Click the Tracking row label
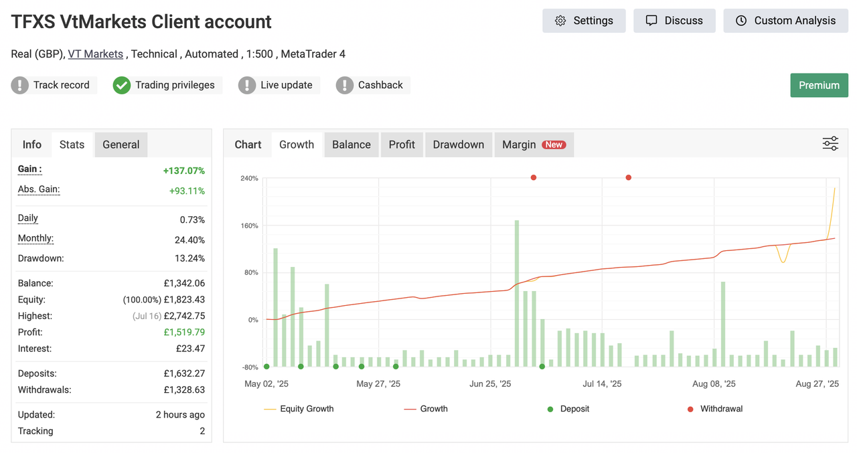Screen dimensions: 857x453 pos(35,431)
